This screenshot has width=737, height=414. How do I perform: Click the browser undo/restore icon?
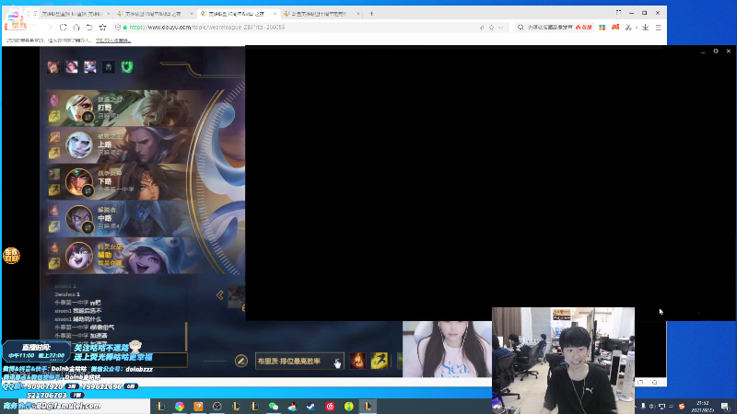point(89,28)
